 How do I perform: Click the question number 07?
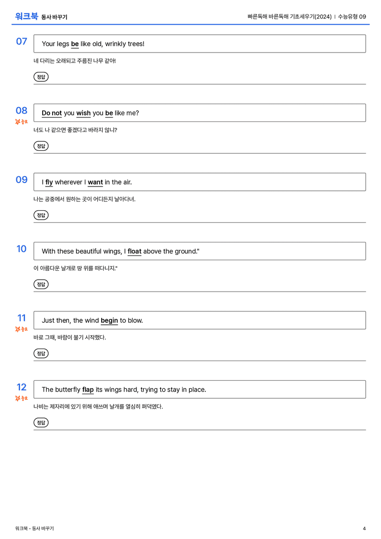tap(22, 41)
